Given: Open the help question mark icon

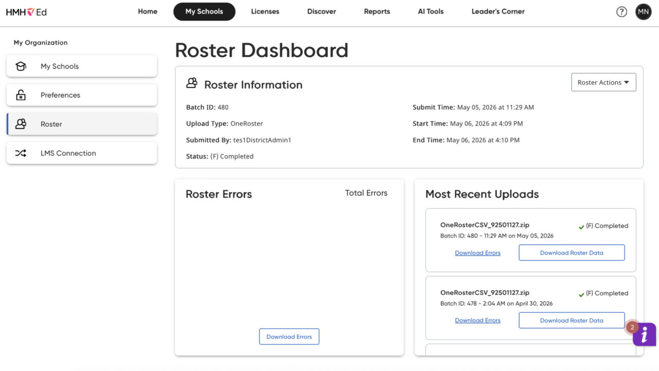Looking at the screenshot, I should pyautogui.click(x=622, y=11).
